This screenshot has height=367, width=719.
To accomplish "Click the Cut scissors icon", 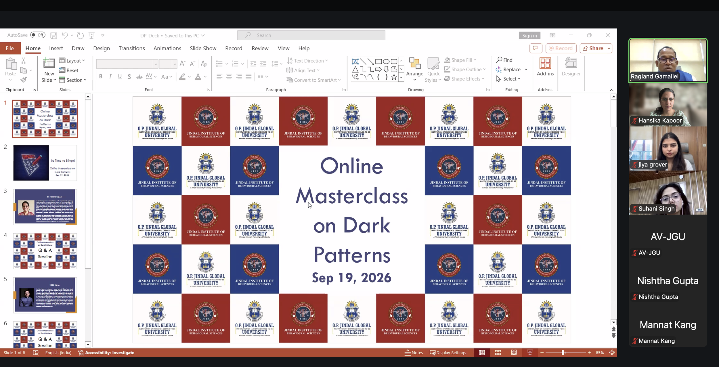I will click(24, 61).
